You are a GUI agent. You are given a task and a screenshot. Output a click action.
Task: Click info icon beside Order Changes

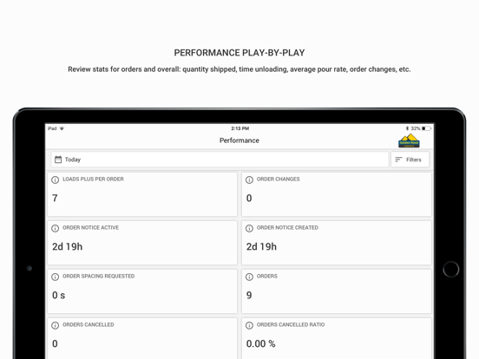tap(249, 179)
